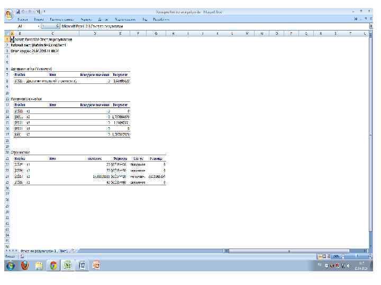
Task: Open the Данные ribbon tab
Action: 103,20
